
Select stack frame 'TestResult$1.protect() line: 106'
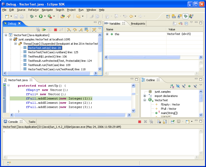[47, 57]
